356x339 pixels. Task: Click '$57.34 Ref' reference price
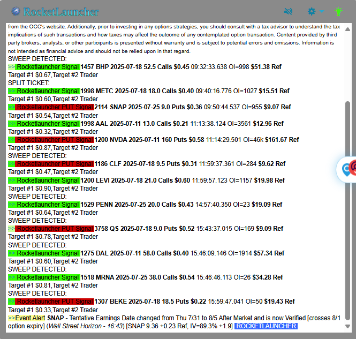coord(269,253)
